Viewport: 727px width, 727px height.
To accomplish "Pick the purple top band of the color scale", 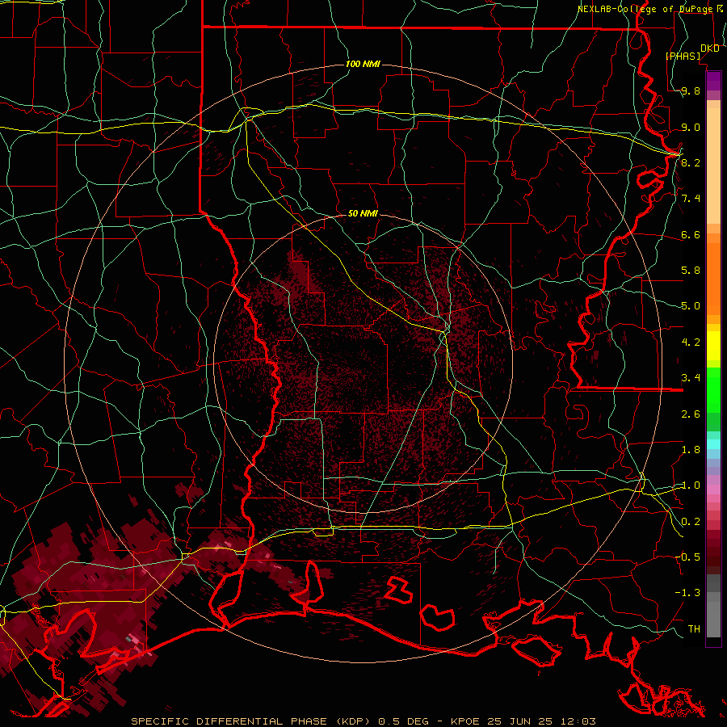I will coord(713,81).
